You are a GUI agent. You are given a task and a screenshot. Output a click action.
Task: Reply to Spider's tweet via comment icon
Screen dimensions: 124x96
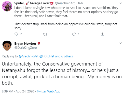click(x=16, y=34)
